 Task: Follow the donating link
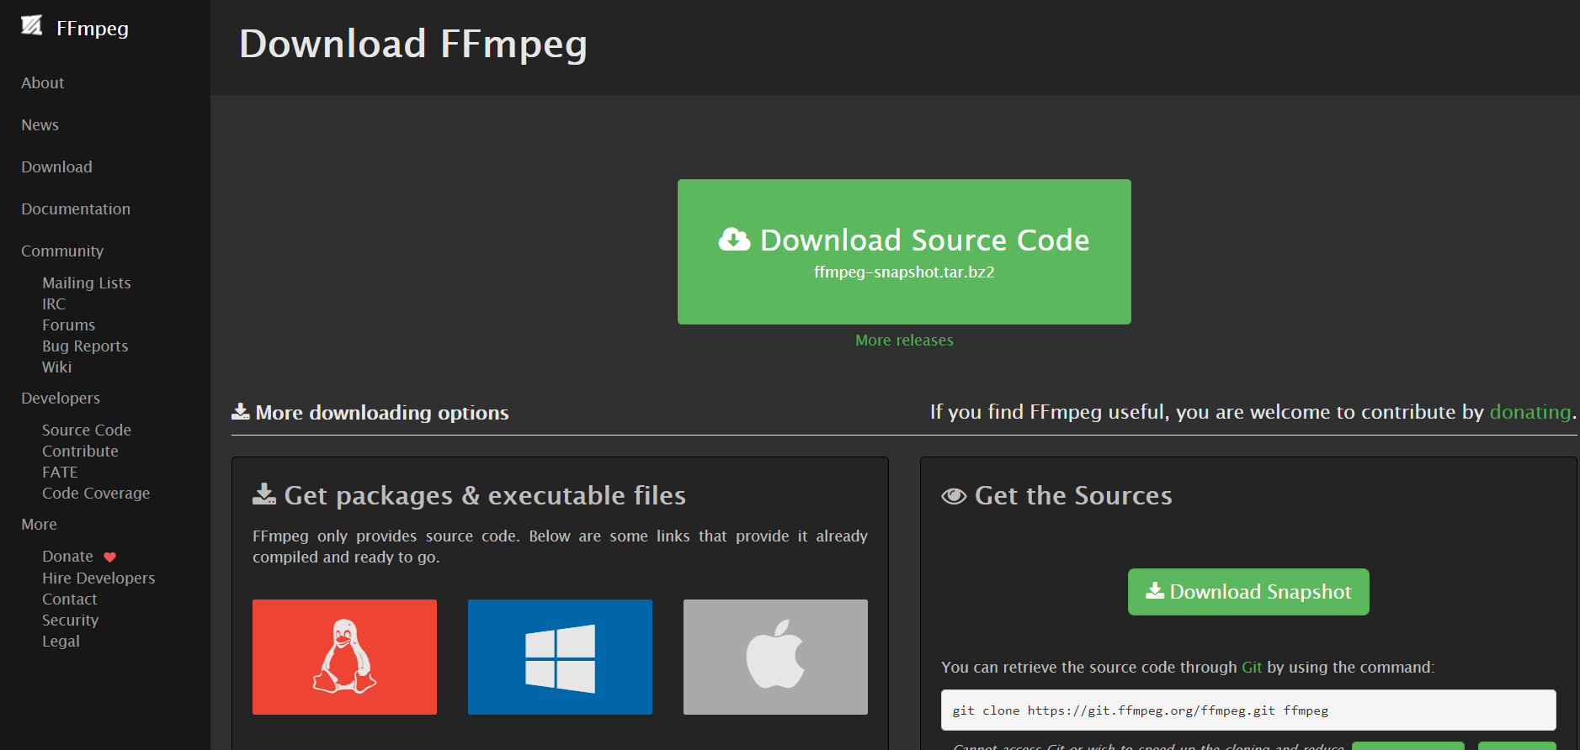(1529, 412)
